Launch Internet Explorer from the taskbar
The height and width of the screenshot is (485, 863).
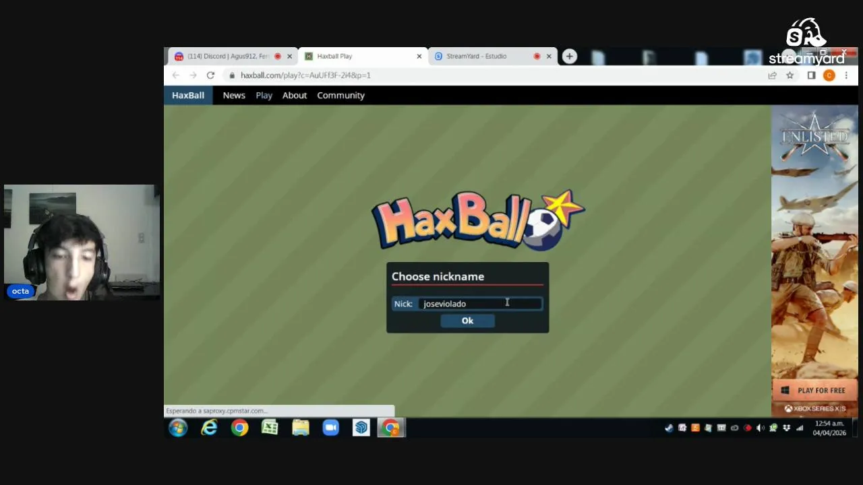point(209,428)
